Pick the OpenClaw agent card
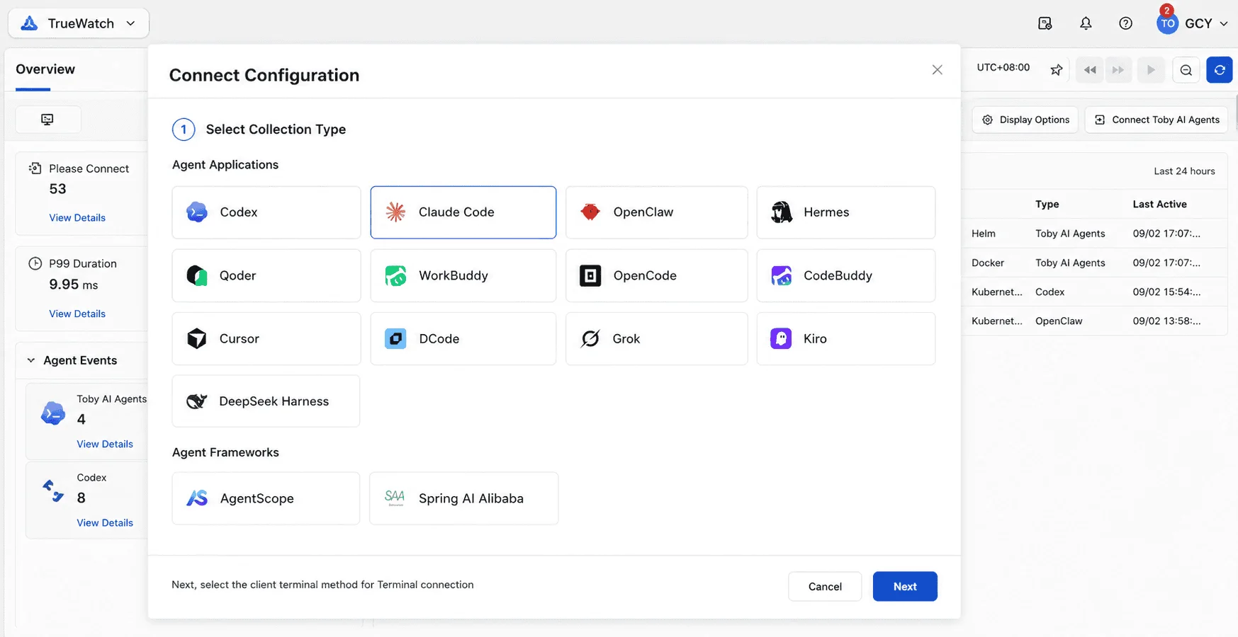Image resolution: width=1238 pixels, height=637 pixels. (656, 212)
